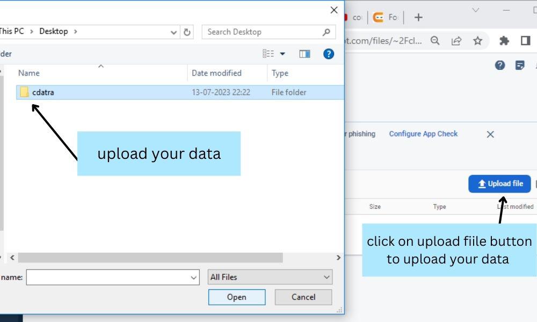Refresh the Desktop folder listing
This screenshot has height=322, width=537.
(187, 32)
